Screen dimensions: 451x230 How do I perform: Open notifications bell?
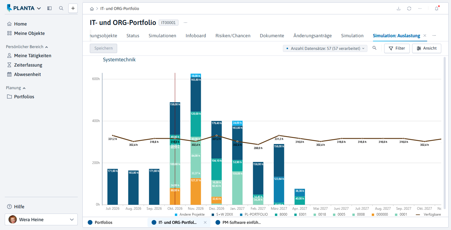(x=437, y=9)
